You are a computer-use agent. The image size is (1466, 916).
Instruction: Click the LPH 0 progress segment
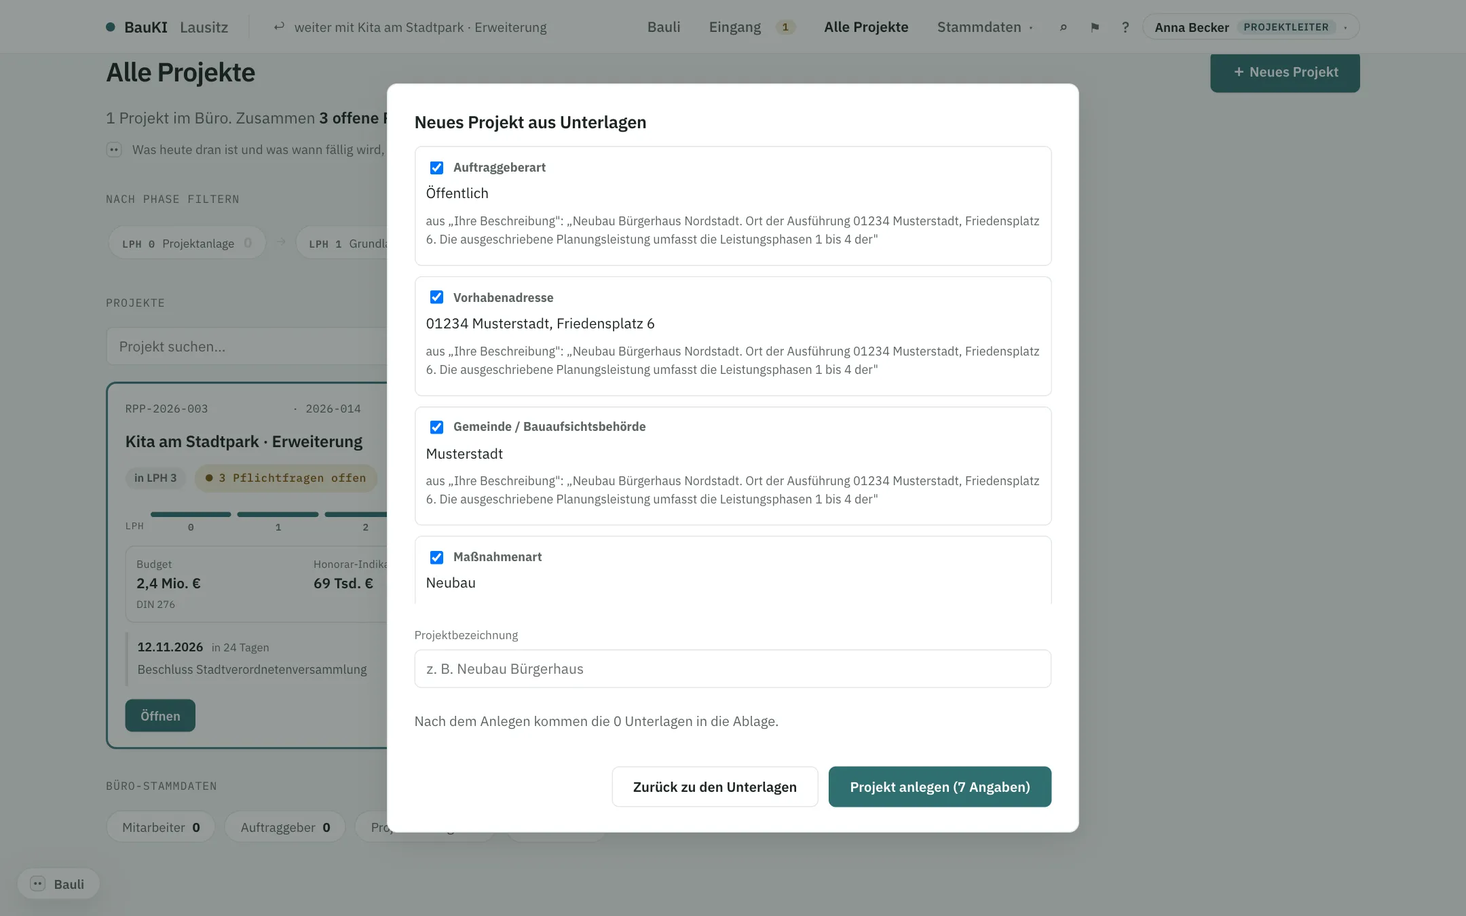191,514
